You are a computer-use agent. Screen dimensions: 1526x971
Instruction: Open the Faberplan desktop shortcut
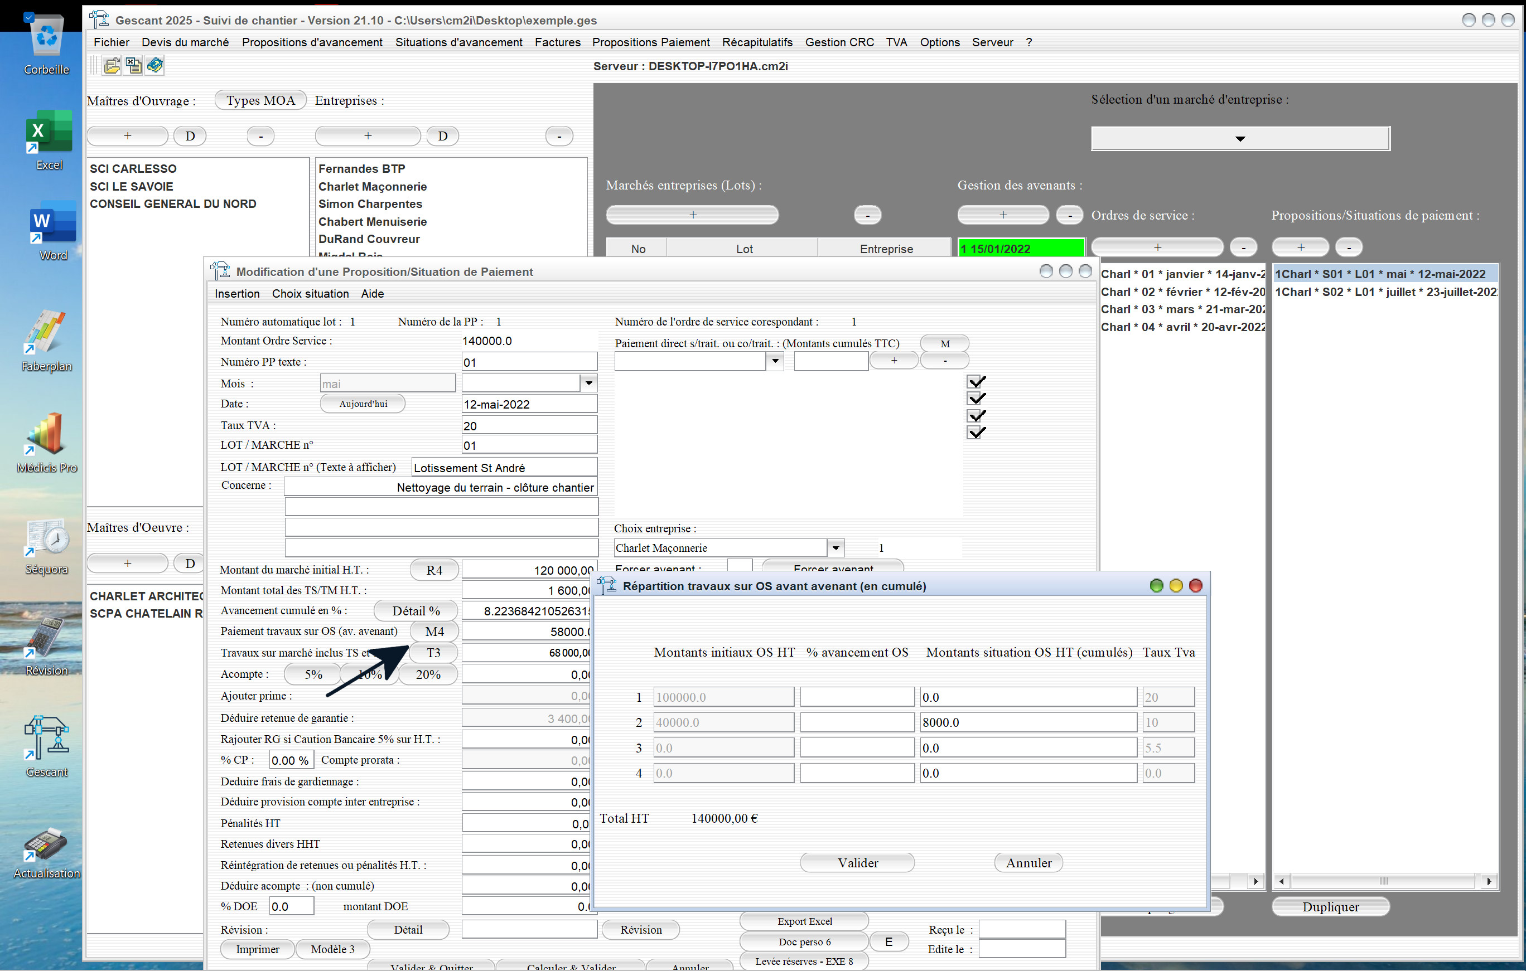click(46, 340)
